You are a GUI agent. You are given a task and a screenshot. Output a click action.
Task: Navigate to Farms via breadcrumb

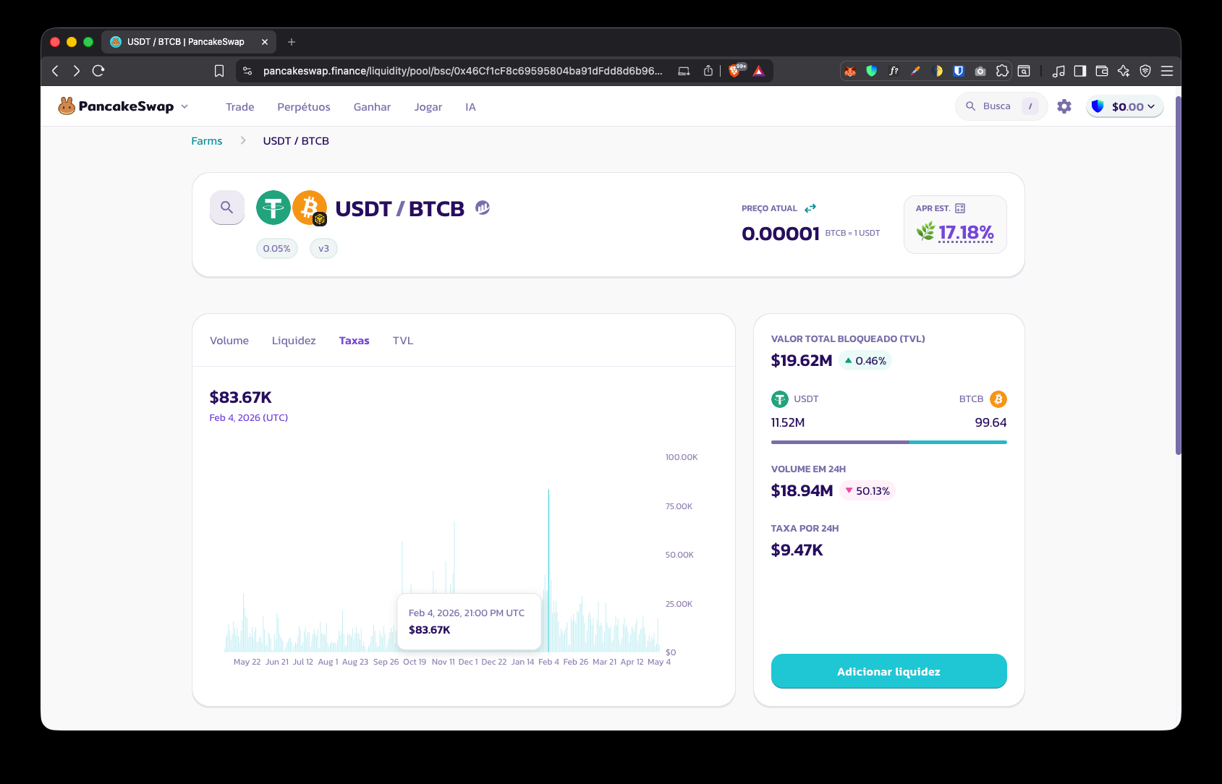(x=207, y=141)
